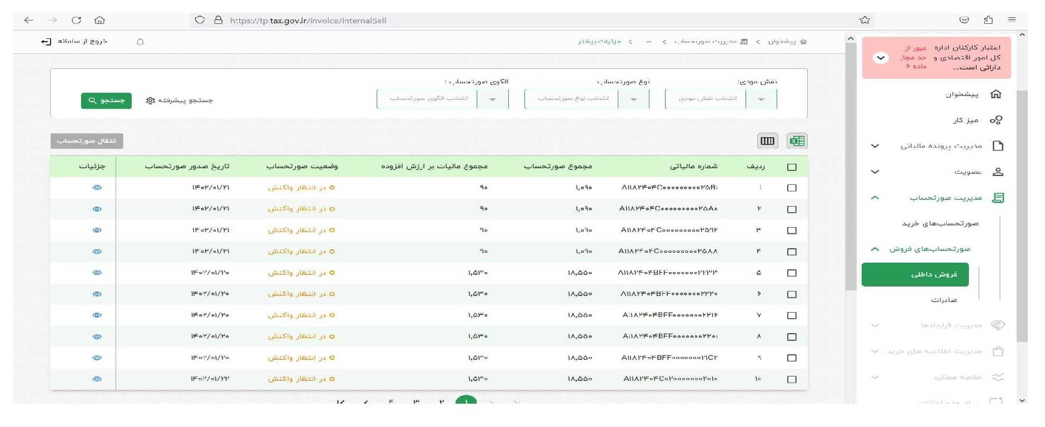Viewport: 1045px width, 427px height.
Task: Click the browser home icon
Action: [99, 21]
